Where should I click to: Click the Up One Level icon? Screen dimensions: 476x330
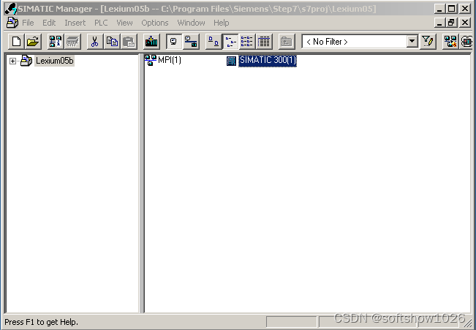pyautogui.click(x=287, y=42)
